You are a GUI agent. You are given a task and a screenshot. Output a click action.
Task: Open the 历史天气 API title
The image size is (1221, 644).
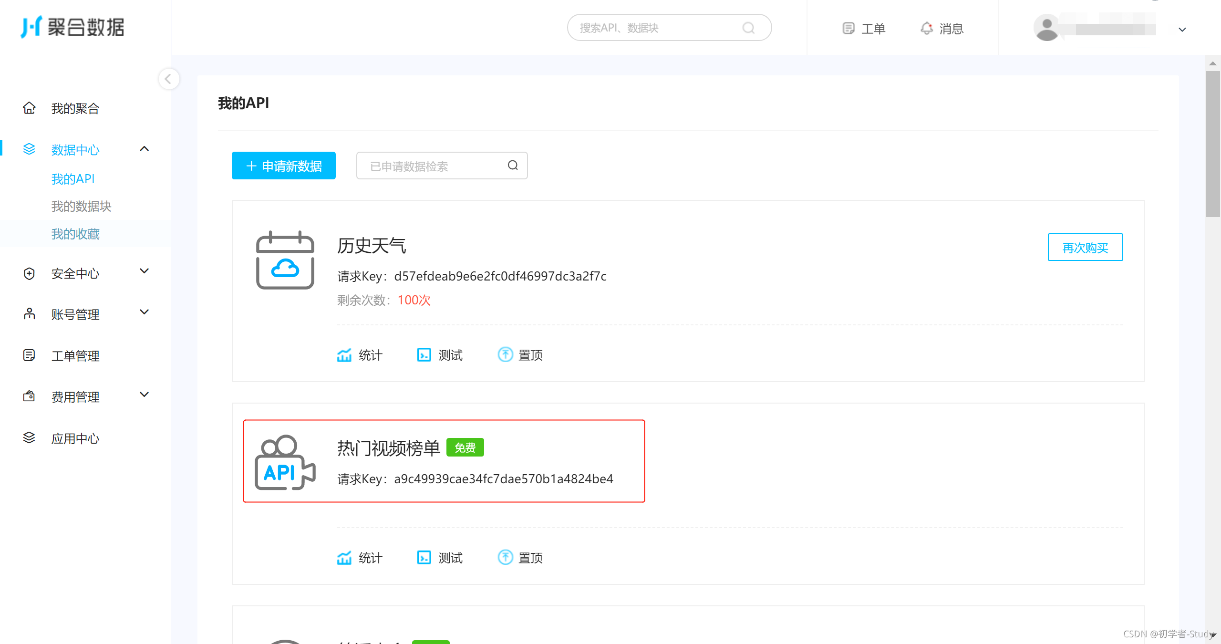(x=372, y=246)
